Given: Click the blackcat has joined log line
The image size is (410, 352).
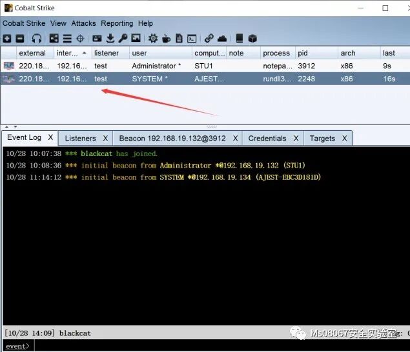Looking at the screenshot, I should click(81, 153).
